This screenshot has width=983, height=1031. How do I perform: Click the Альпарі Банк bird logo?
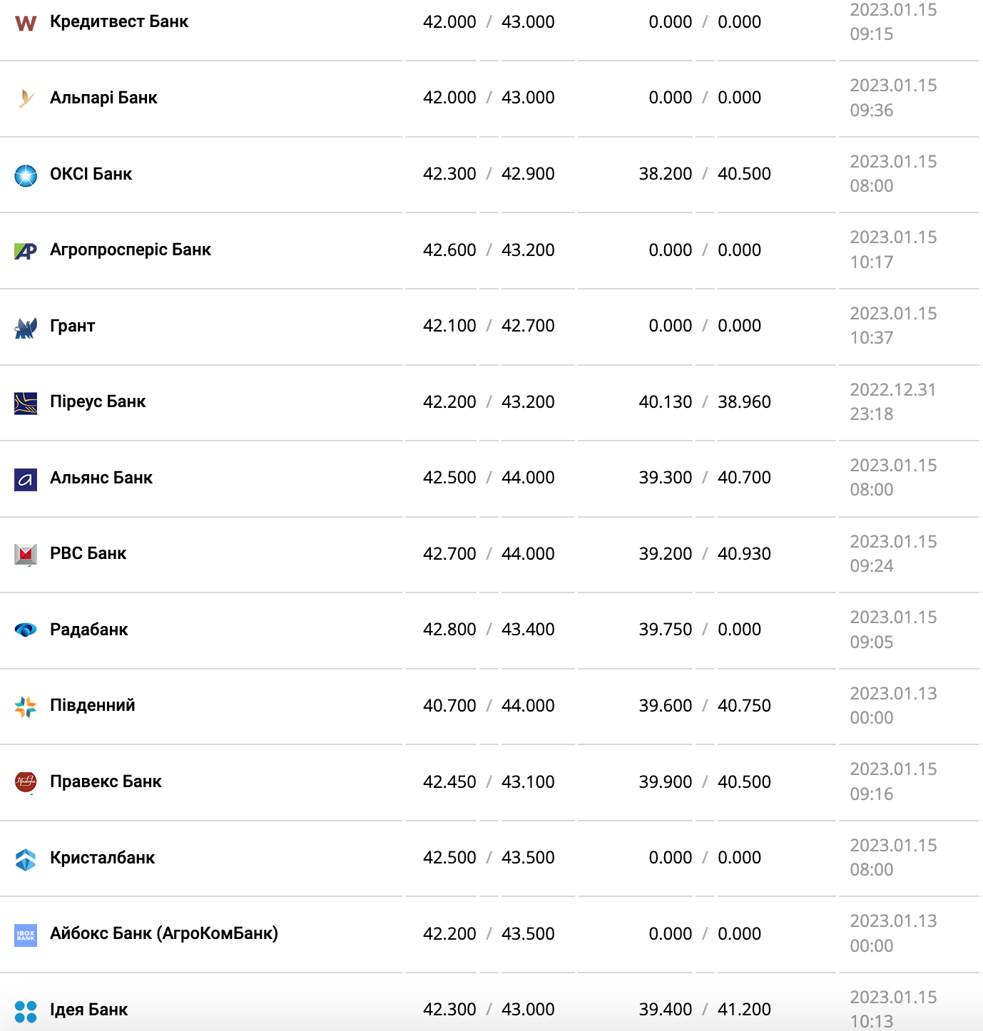(26, 98)
